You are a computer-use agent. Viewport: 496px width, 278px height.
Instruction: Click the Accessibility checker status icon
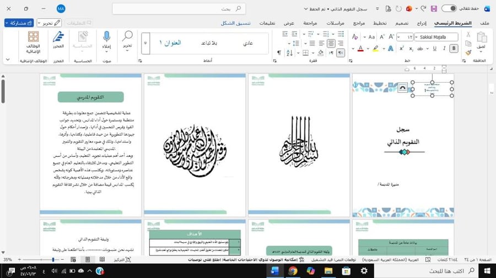tap(301, 260)
